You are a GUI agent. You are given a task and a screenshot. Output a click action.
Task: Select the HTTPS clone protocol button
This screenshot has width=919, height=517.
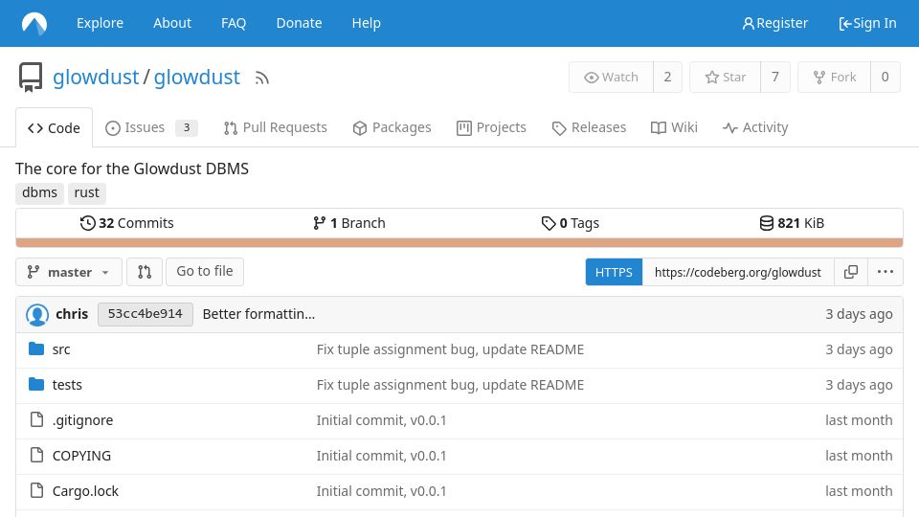coord(614,272)
